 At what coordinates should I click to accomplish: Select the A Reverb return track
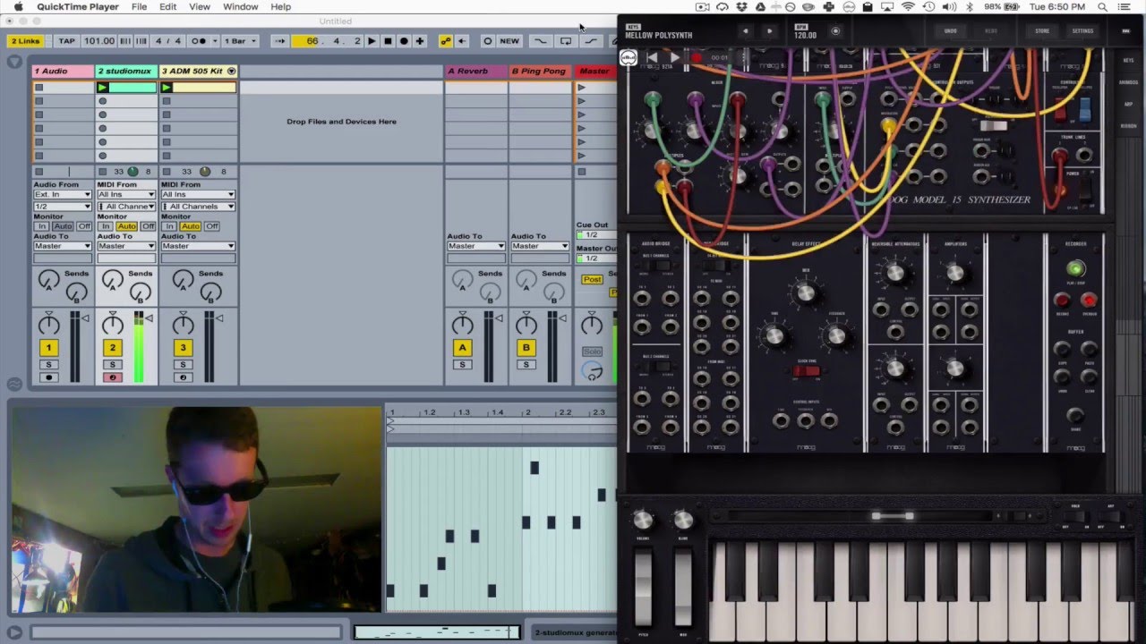tap(476, 71)
